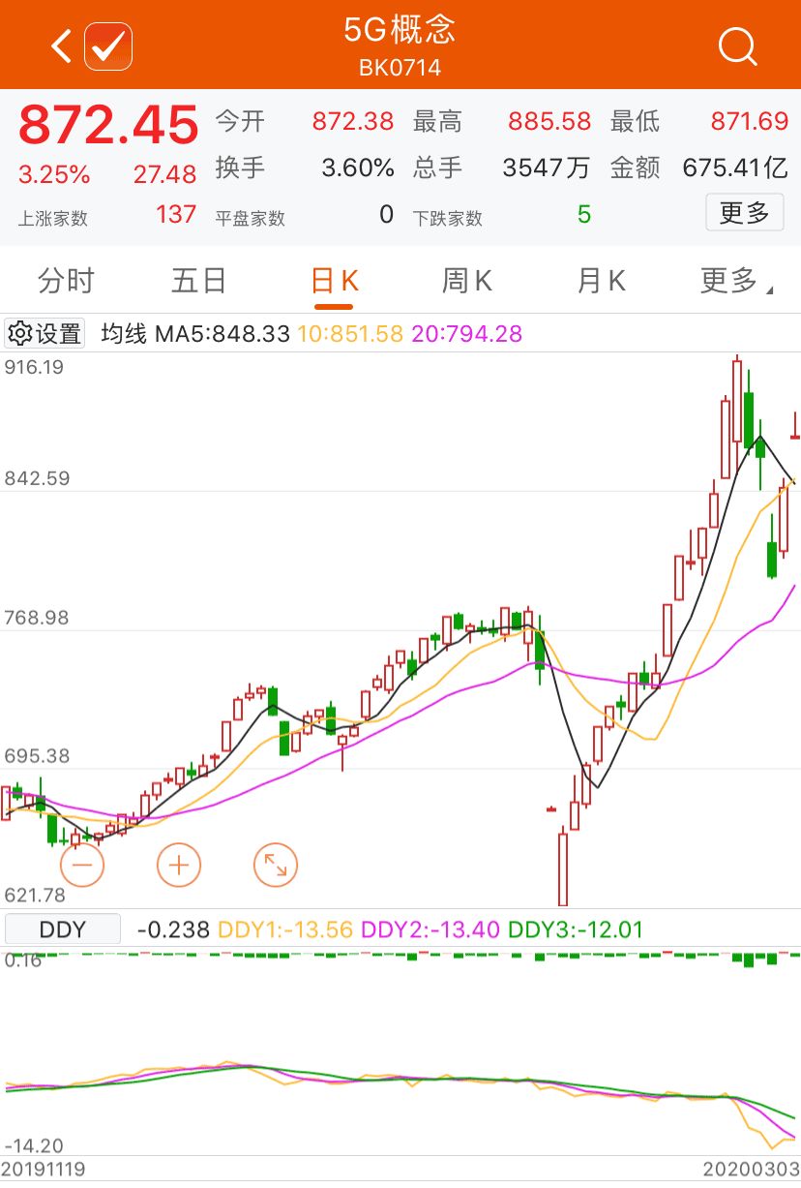Toggle the watchlist checkmark icon

click(108, 46)
